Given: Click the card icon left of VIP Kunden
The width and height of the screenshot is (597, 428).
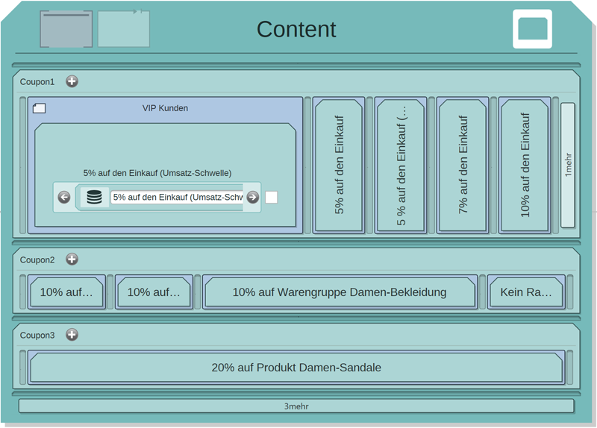Looking at the screenshot, I should tap(40, 108).
